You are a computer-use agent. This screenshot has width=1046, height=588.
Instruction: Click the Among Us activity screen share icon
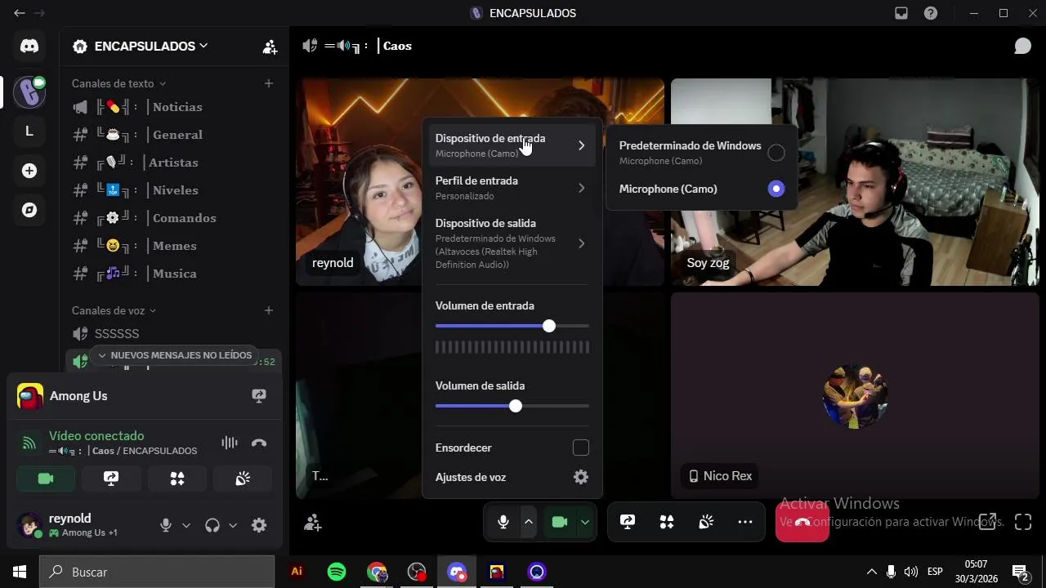point(259,396)
